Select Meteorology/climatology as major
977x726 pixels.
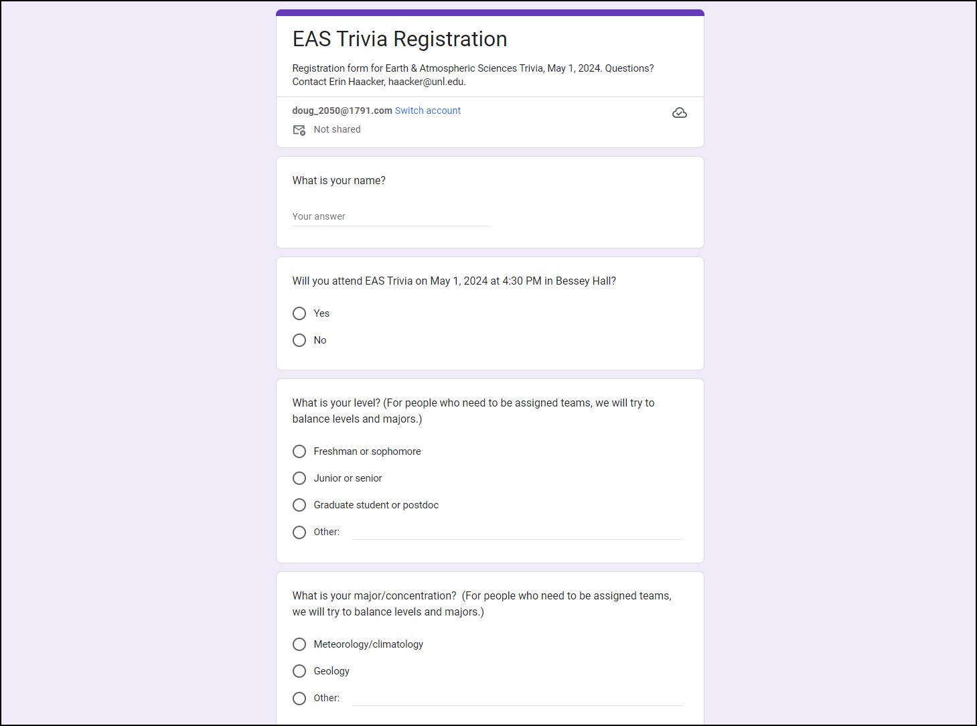299,644
